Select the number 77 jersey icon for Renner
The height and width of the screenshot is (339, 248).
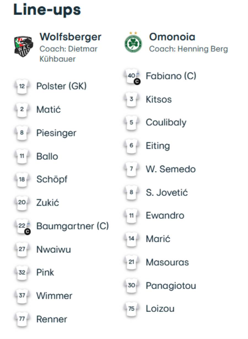[x=22, y=319]
